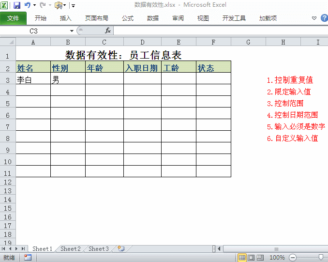Image resolution: width=328 pixels, height=262 pixels.
Task: Click the greyed-out Redo button
Action: (x=43, y=5)
